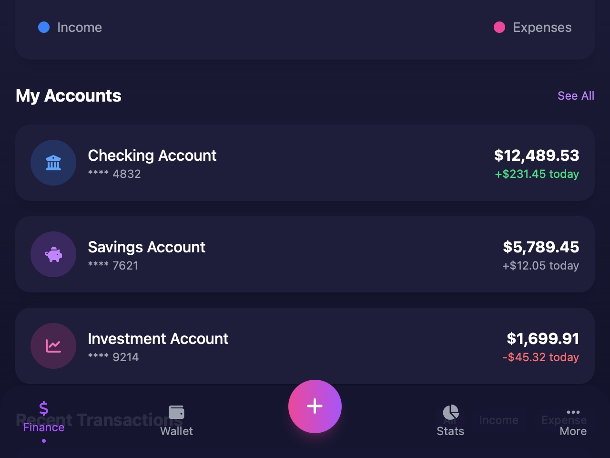Expand the Savings Account card
The image size is (610, 458).
[305, 254]
